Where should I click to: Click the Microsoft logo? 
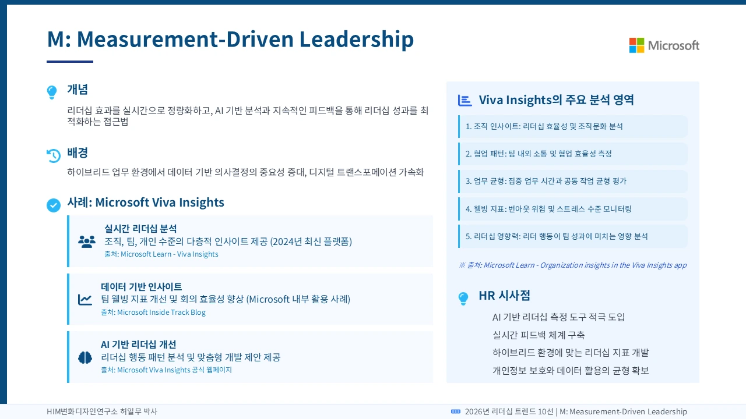tap(664, 45)
